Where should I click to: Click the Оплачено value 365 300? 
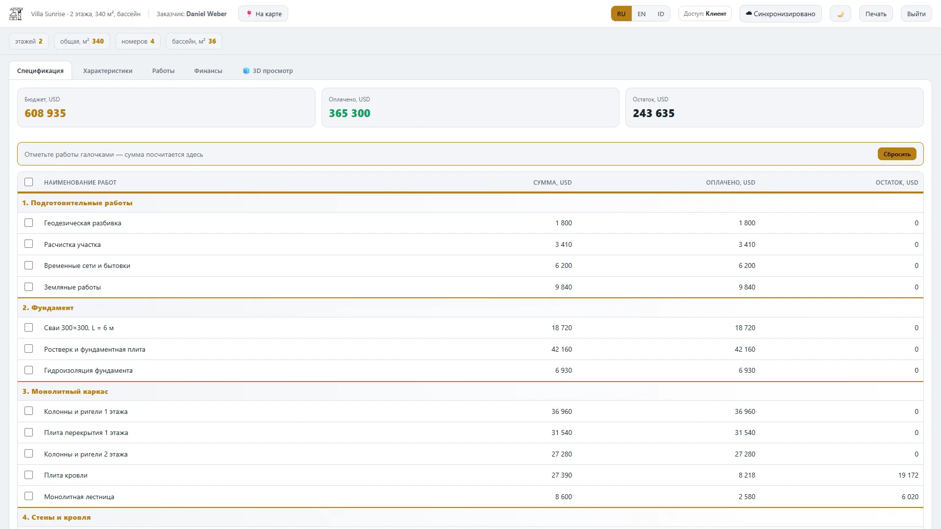pyautogui.click(x=349, y=113)
